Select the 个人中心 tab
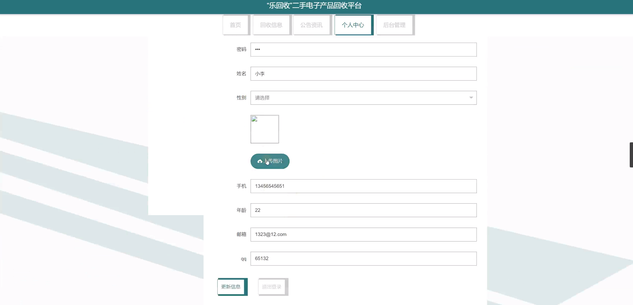This screenshot has height=305, width=633. [x=353, y=25]
